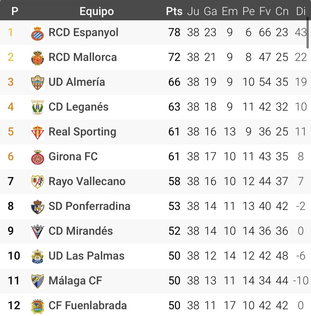
Task: Click the Equipo column header
Action: (96, 11)
